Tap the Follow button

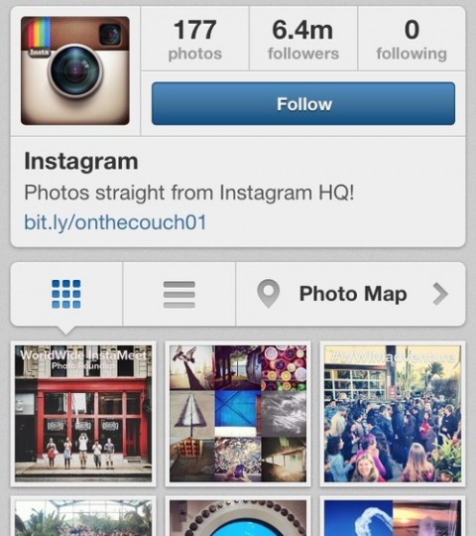(x=303, y=103)
